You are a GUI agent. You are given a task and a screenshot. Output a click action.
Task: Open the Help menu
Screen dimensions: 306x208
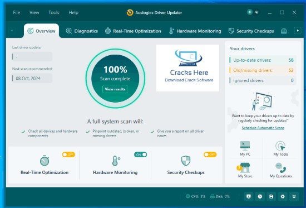(x=73, y=12)
